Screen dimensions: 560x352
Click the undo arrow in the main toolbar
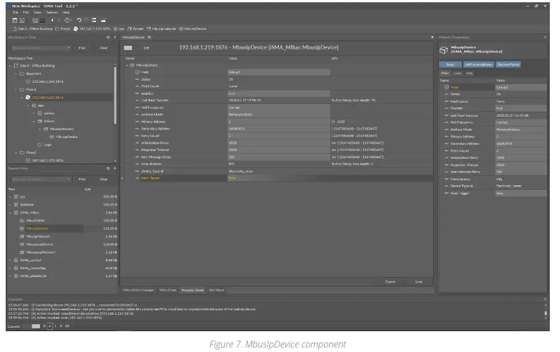(x=78, y=20)
